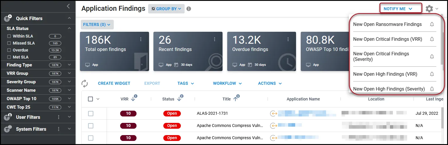Check the Met SLA filter

[9, 57]
